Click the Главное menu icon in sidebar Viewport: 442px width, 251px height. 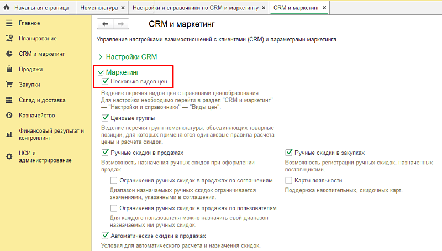pyautogui.click(x=9, y=23)
